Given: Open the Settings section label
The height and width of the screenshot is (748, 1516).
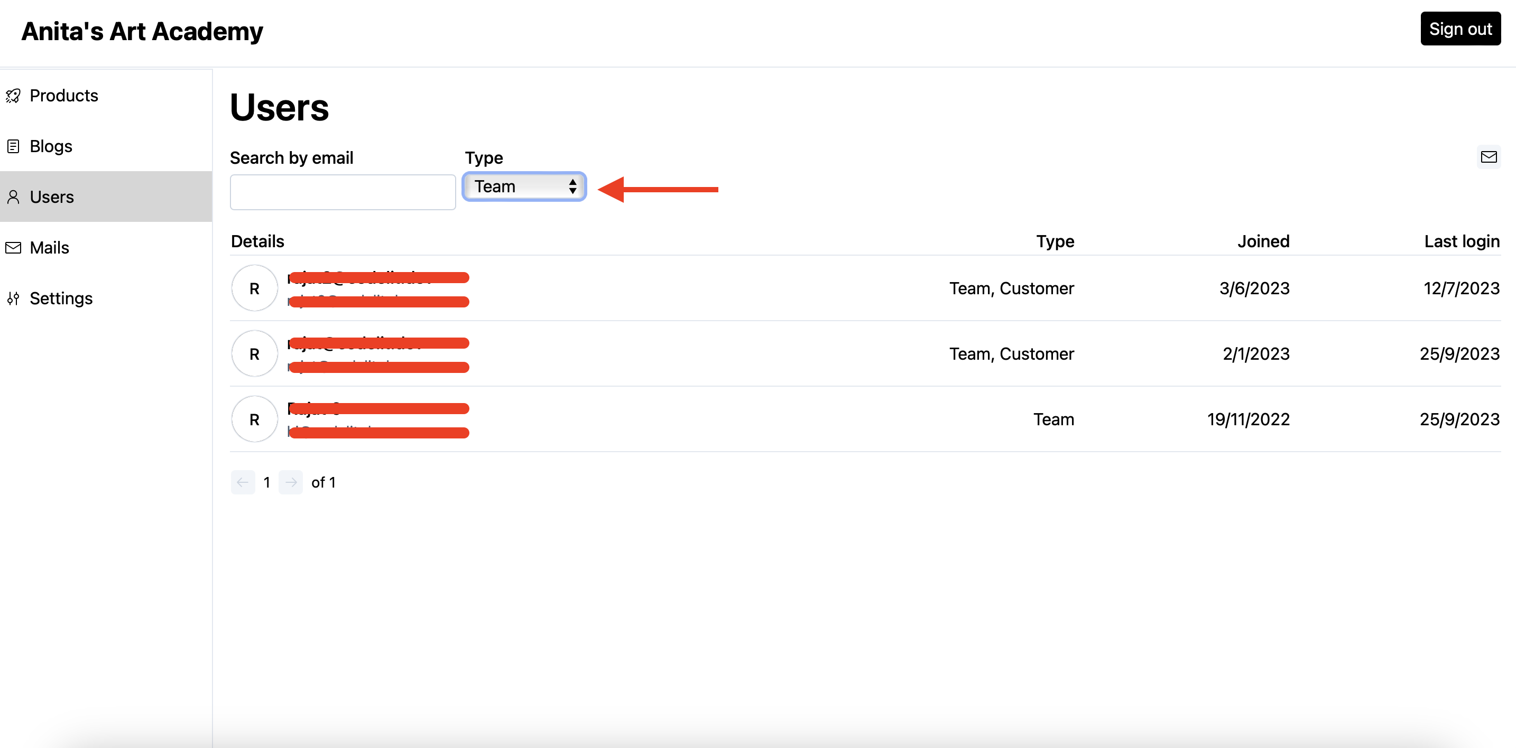Looking at the screenshot, I should click(x=61, y=299).
